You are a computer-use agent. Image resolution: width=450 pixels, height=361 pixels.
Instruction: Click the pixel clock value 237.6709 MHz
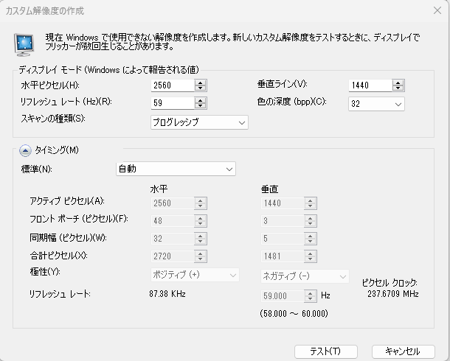[x=393, y=294]
